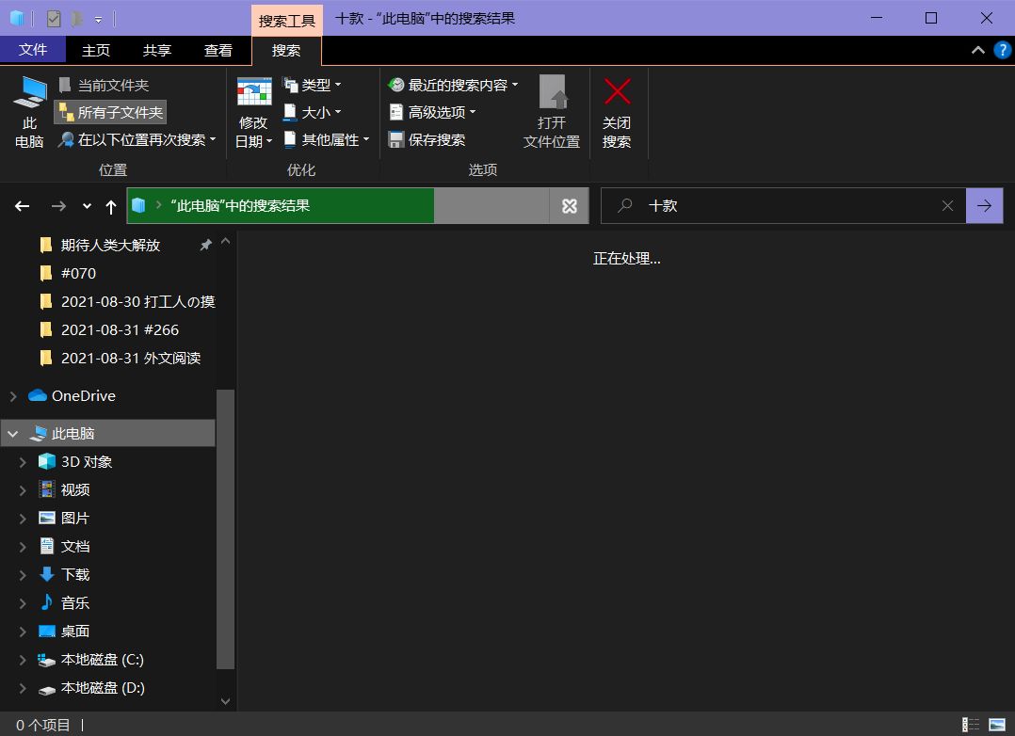The height and width of the screenshot is (736, 1015).
Task: Open Help question mark icon
Action: 1002,50
